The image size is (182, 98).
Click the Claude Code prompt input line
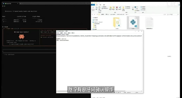[x=29, y=51]
